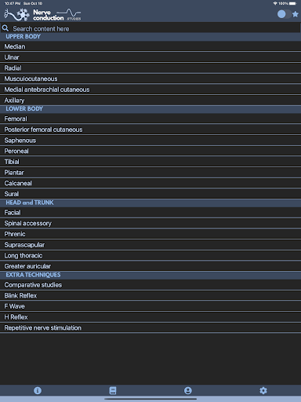Tap the favorites star icon

click(x=296, y=14)
